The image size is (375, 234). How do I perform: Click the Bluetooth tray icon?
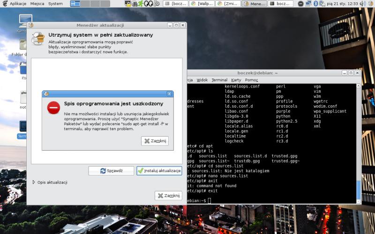(315, 3)
